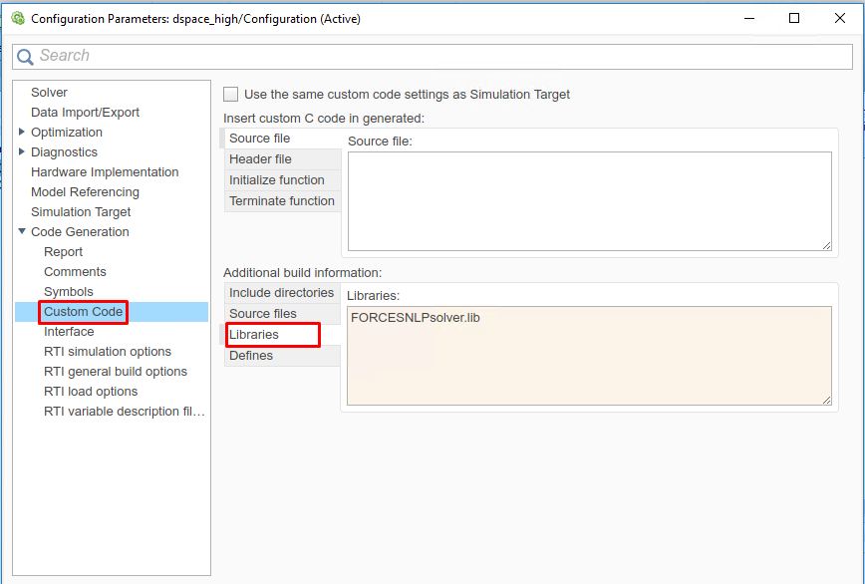Open the Include directories tab
The height and width of the screenshot is (584, 865).
point(281,293)
